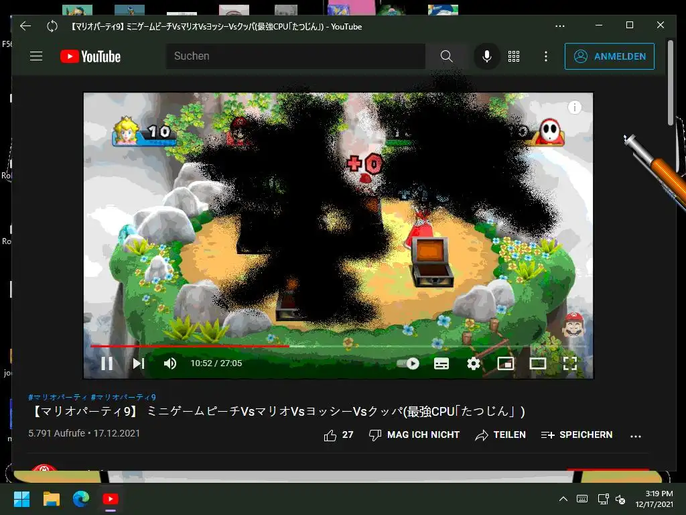This screenshot has width=686, height=515.
Task: Enter fullscreen mode
Action: pos(569,363)
